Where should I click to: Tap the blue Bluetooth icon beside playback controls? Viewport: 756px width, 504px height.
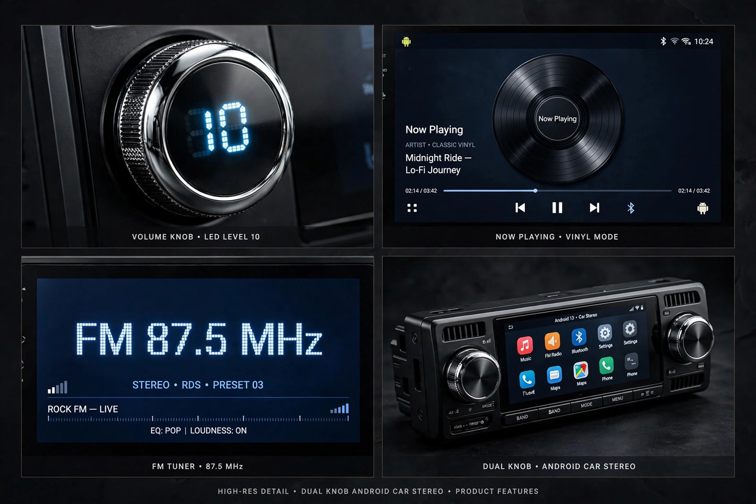(630, 208)
